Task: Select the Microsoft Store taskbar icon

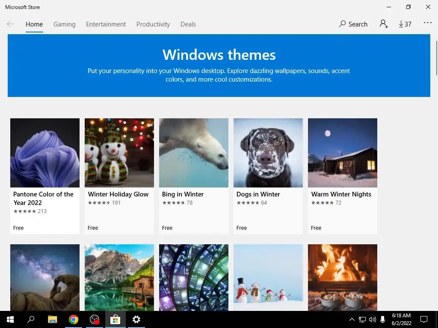Action: [x=115, y=319]
